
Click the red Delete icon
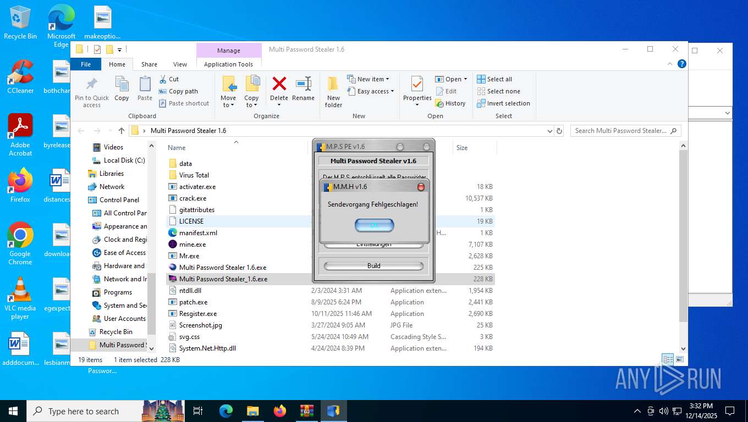[279, 84]
